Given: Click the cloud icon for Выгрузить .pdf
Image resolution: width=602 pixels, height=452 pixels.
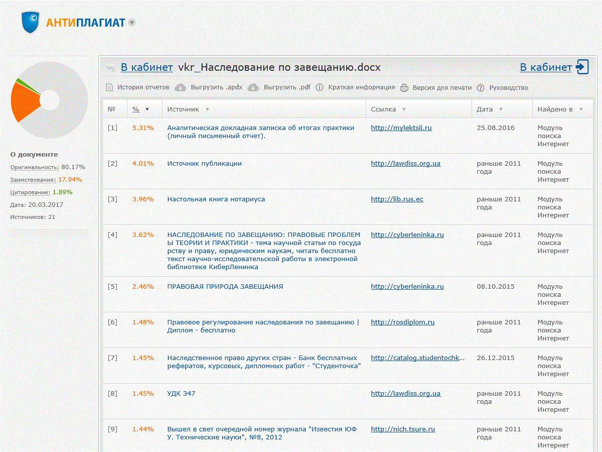Looking at the screenshot, I should 254,87.
